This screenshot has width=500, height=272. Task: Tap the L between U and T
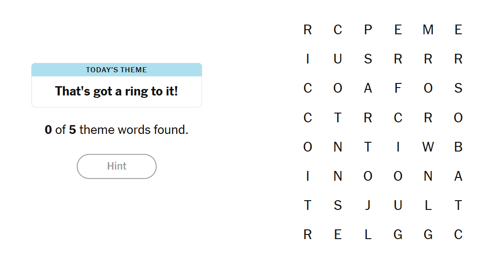pos(428,205)
